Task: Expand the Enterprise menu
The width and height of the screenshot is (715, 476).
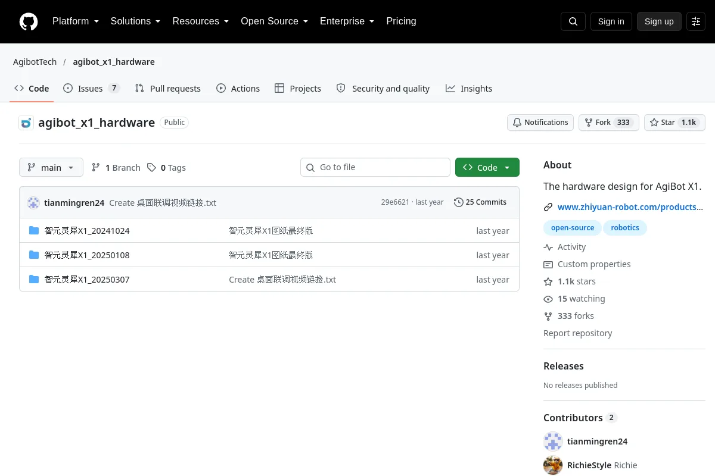Action: coord(347,21)
